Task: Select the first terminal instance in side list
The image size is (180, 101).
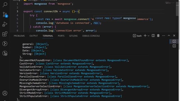Action: [174, 41]
